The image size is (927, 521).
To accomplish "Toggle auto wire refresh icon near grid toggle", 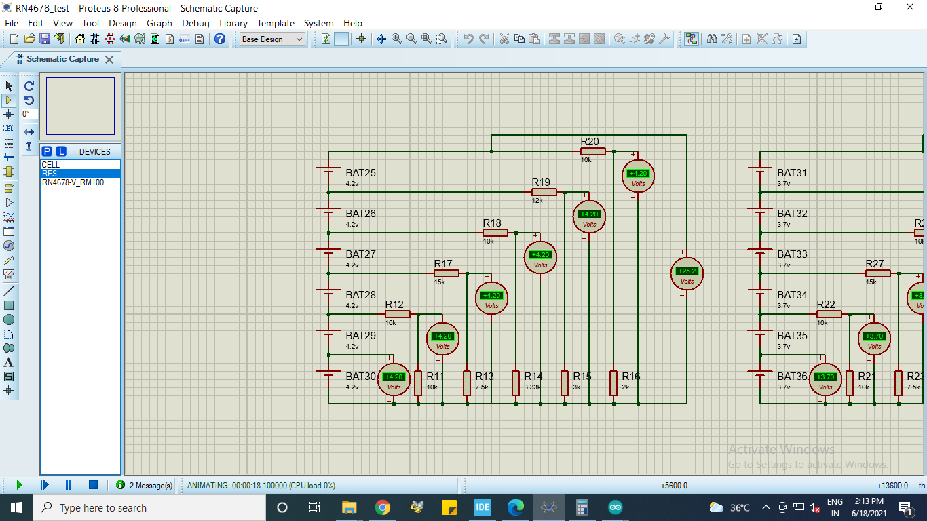I will (x=326, y=39).
